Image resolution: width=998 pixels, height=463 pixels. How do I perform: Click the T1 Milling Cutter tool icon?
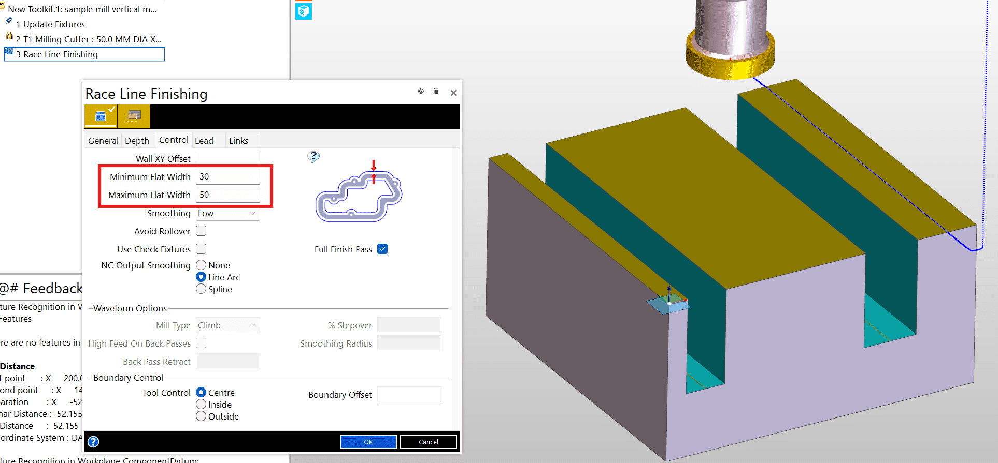(9, 36)
